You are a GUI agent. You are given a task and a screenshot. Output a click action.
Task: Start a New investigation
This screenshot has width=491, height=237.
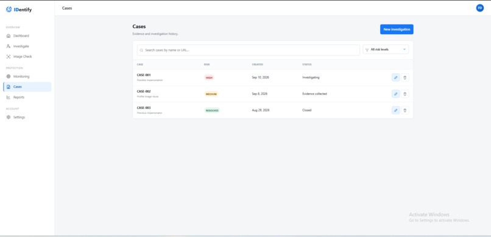tap(397, 29)
